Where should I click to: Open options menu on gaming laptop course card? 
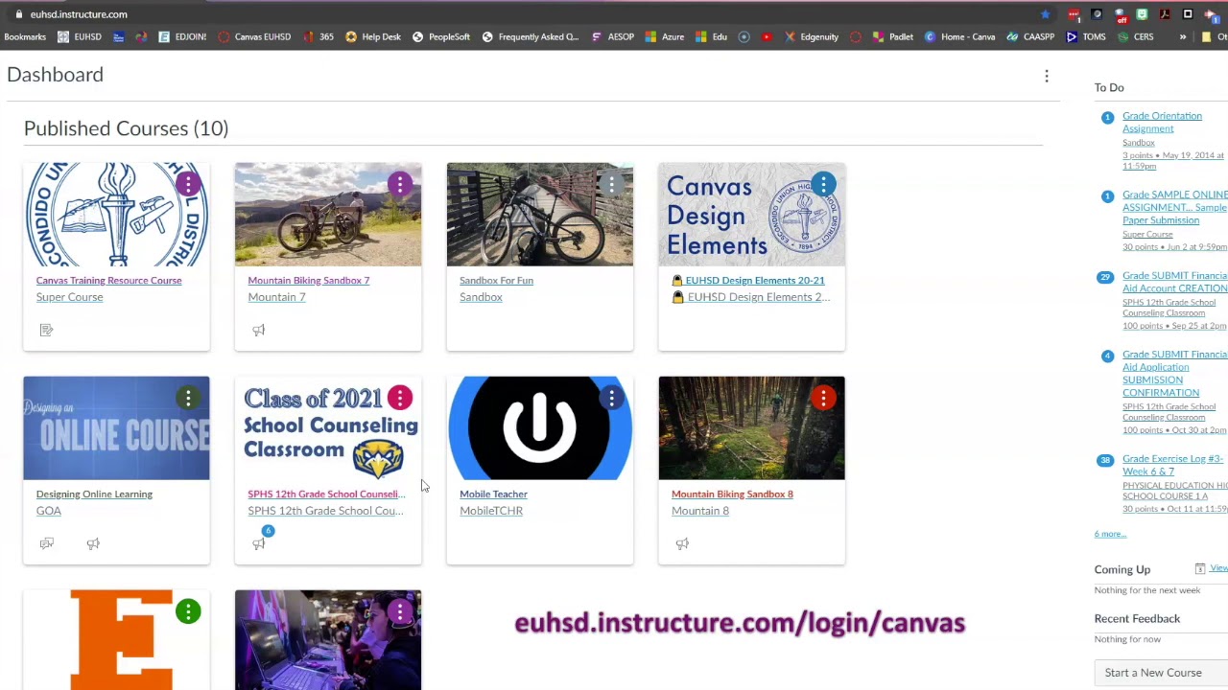(x=400, y=611)
